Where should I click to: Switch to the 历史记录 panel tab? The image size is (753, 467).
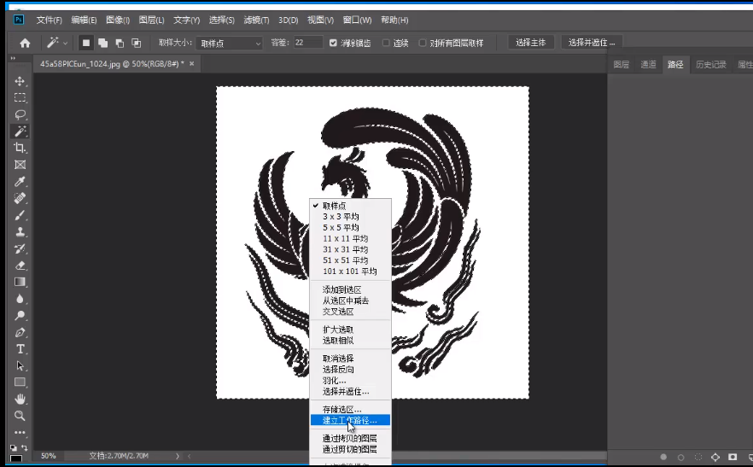point(710,64)
